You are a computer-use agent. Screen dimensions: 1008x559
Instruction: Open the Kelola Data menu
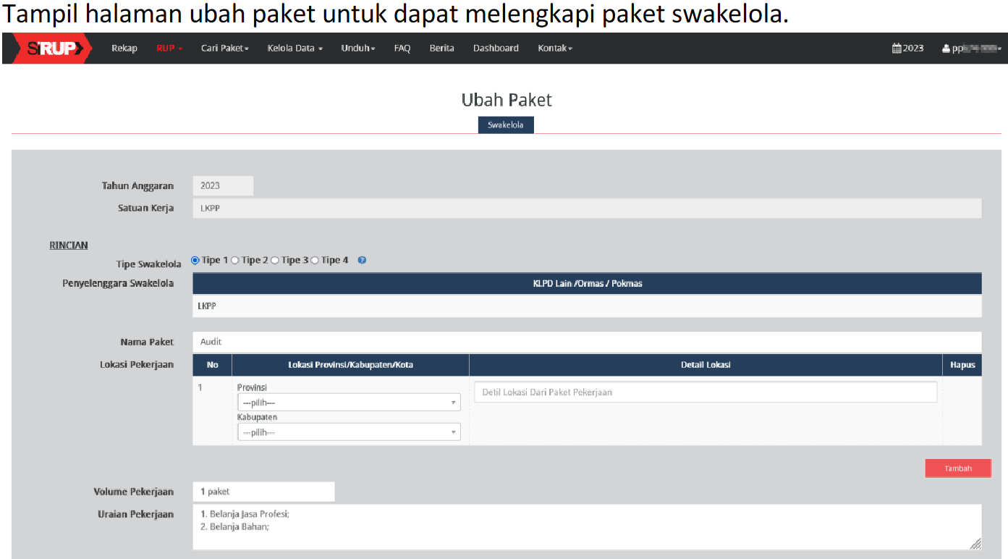295,49
